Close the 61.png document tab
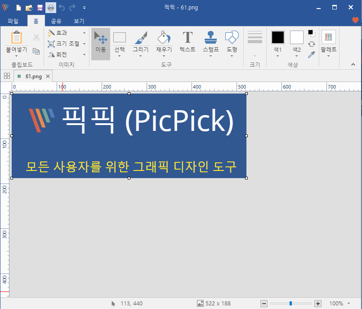The image size is (362, 309). coord(48,76)
